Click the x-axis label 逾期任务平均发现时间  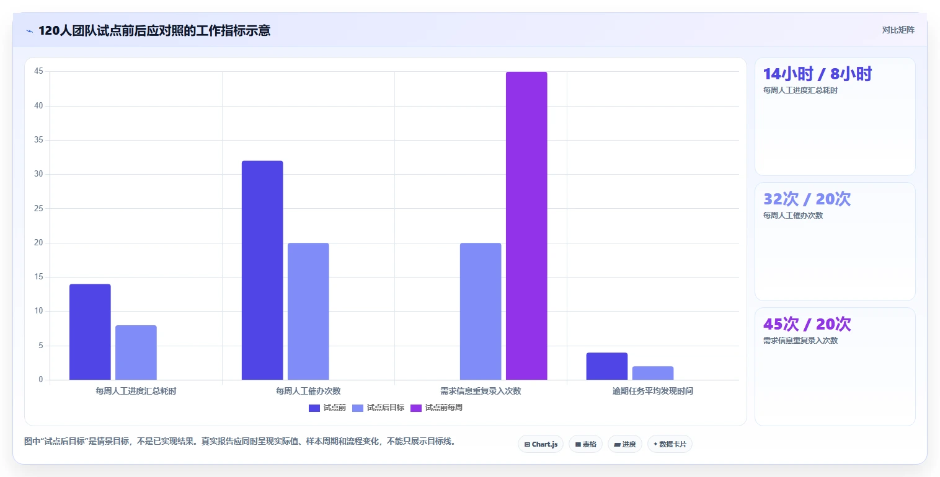[653, 391]
